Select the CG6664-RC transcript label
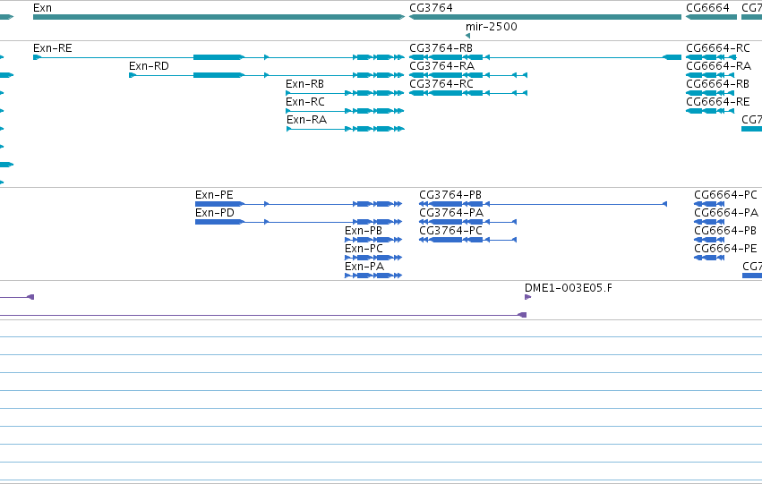 718,48
